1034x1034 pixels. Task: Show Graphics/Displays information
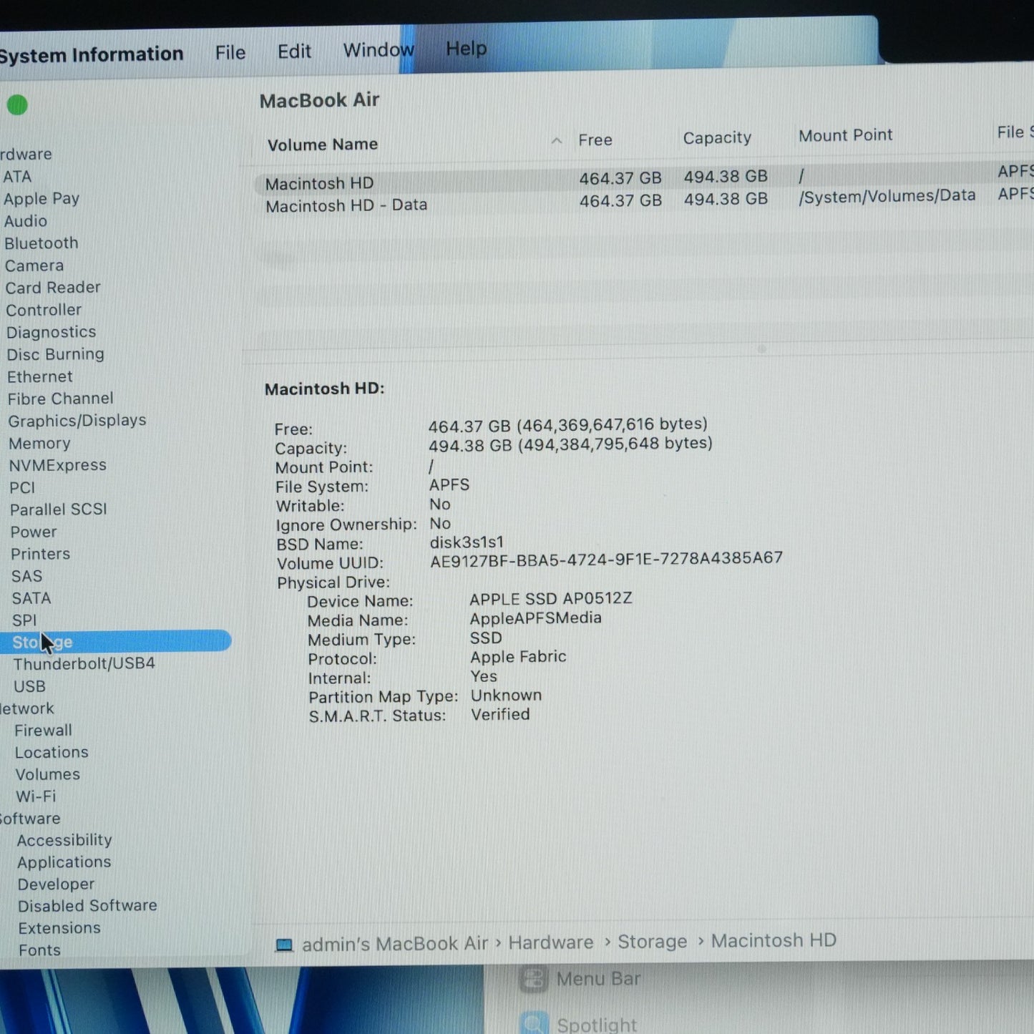coord(77,421)
